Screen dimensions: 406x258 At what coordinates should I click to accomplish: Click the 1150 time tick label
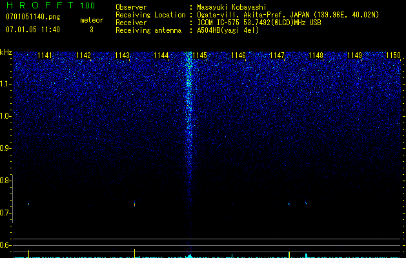coord(393,55)
